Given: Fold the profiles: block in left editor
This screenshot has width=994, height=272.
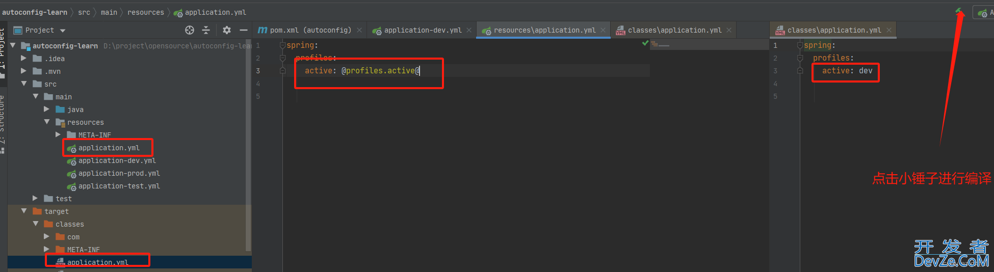Looking at the screenshot, I should [282, 58].
